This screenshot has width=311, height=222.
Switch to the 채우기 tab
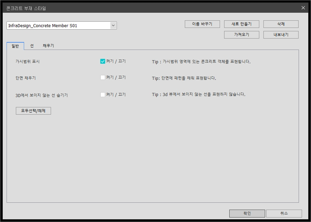click(x=48, y=46)
